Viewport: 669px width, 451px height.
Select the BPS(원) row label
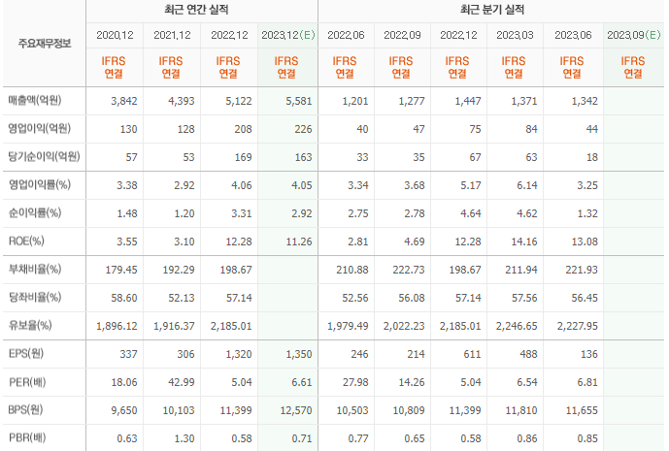point(25,409)
